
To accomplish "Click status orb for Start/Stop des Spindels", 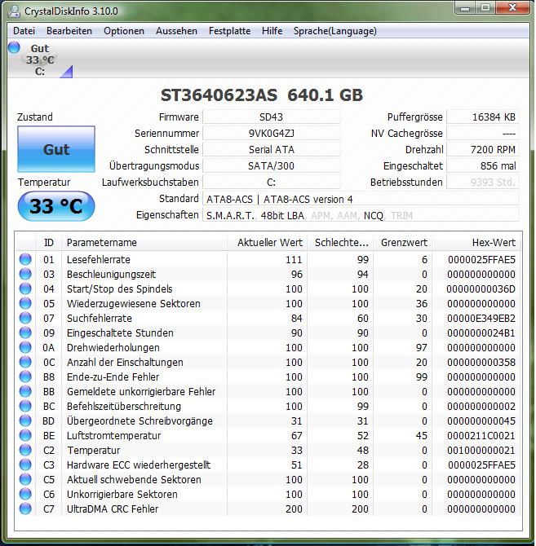I will [x=25, y=288].
